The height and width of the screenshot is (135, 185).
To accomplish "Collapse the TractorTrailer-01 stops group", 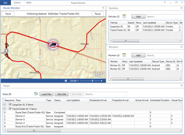I will click(5, 109).
